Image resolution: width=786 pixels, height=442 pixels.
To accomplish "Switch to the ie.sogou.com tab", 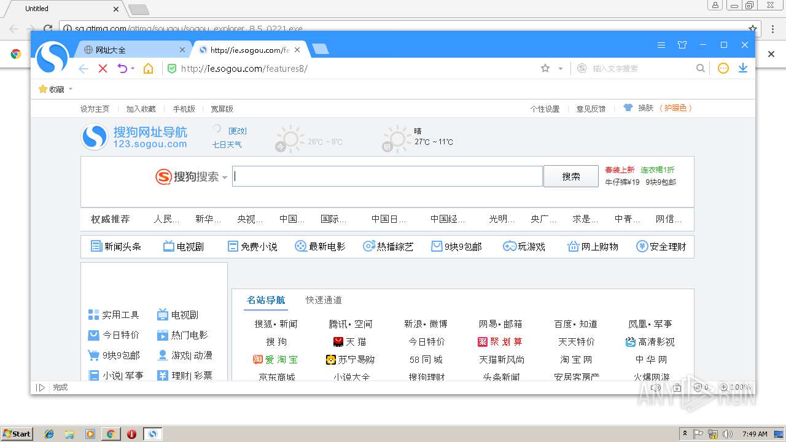I will tap(249, 50).
